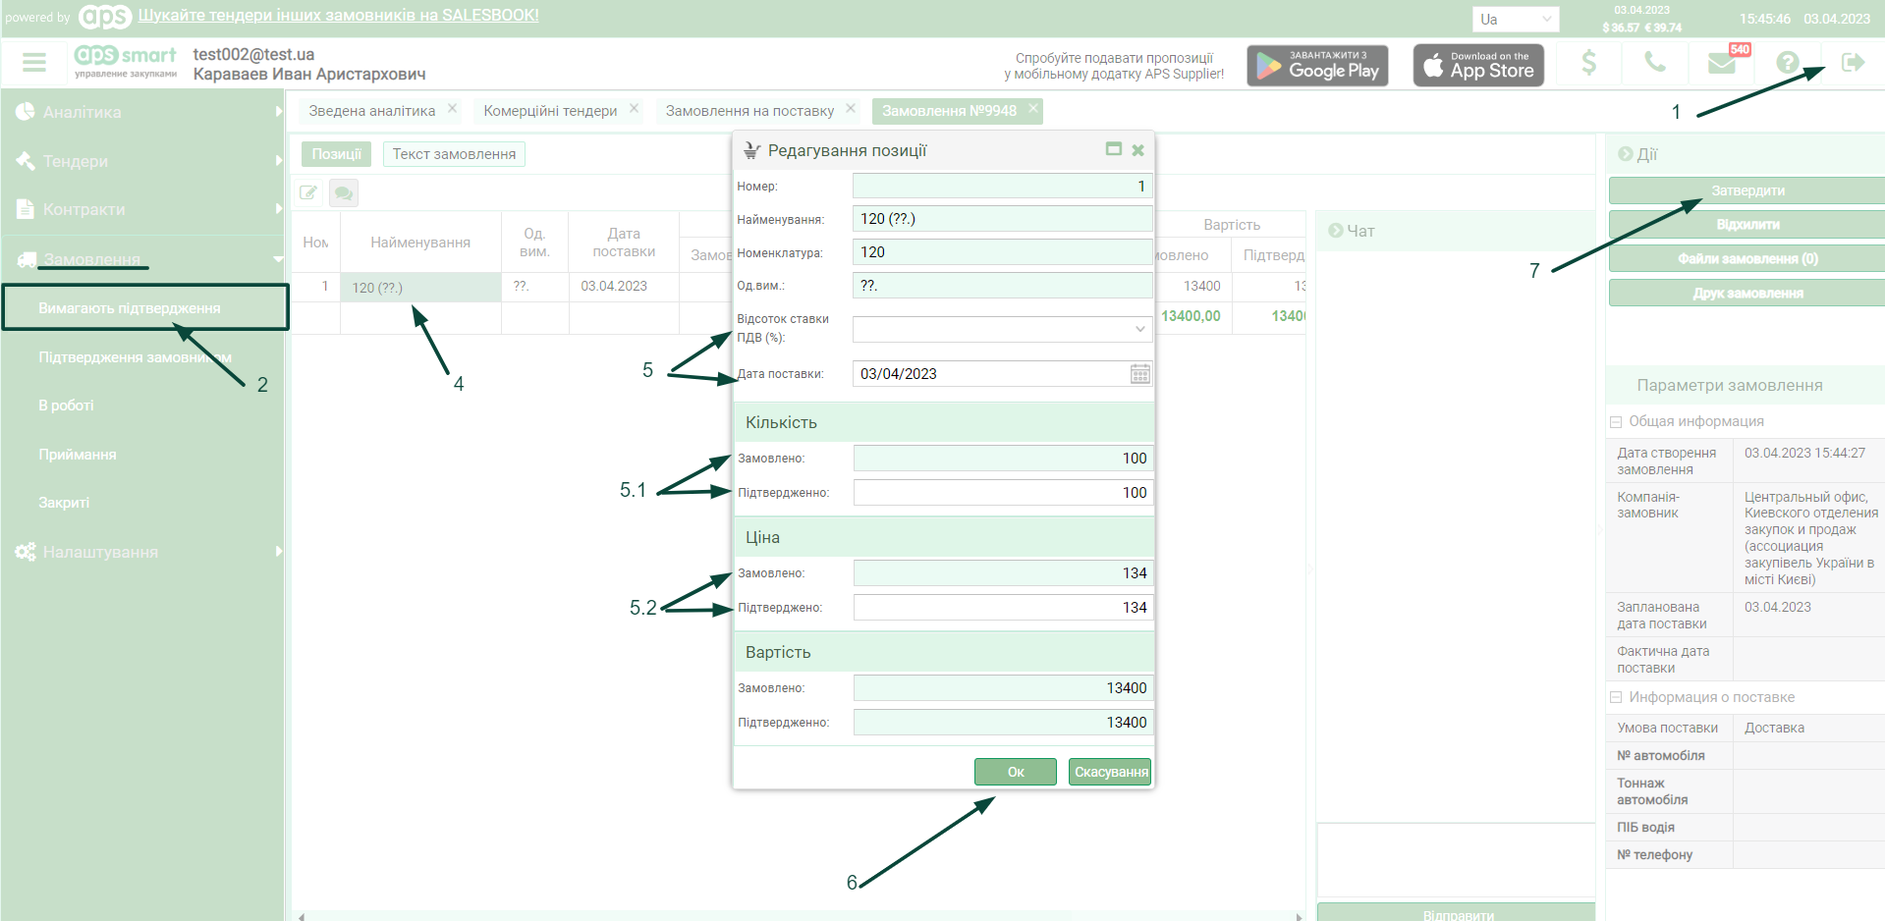Click the confirmed price Підтверджено field

[x=1003, y=608]
